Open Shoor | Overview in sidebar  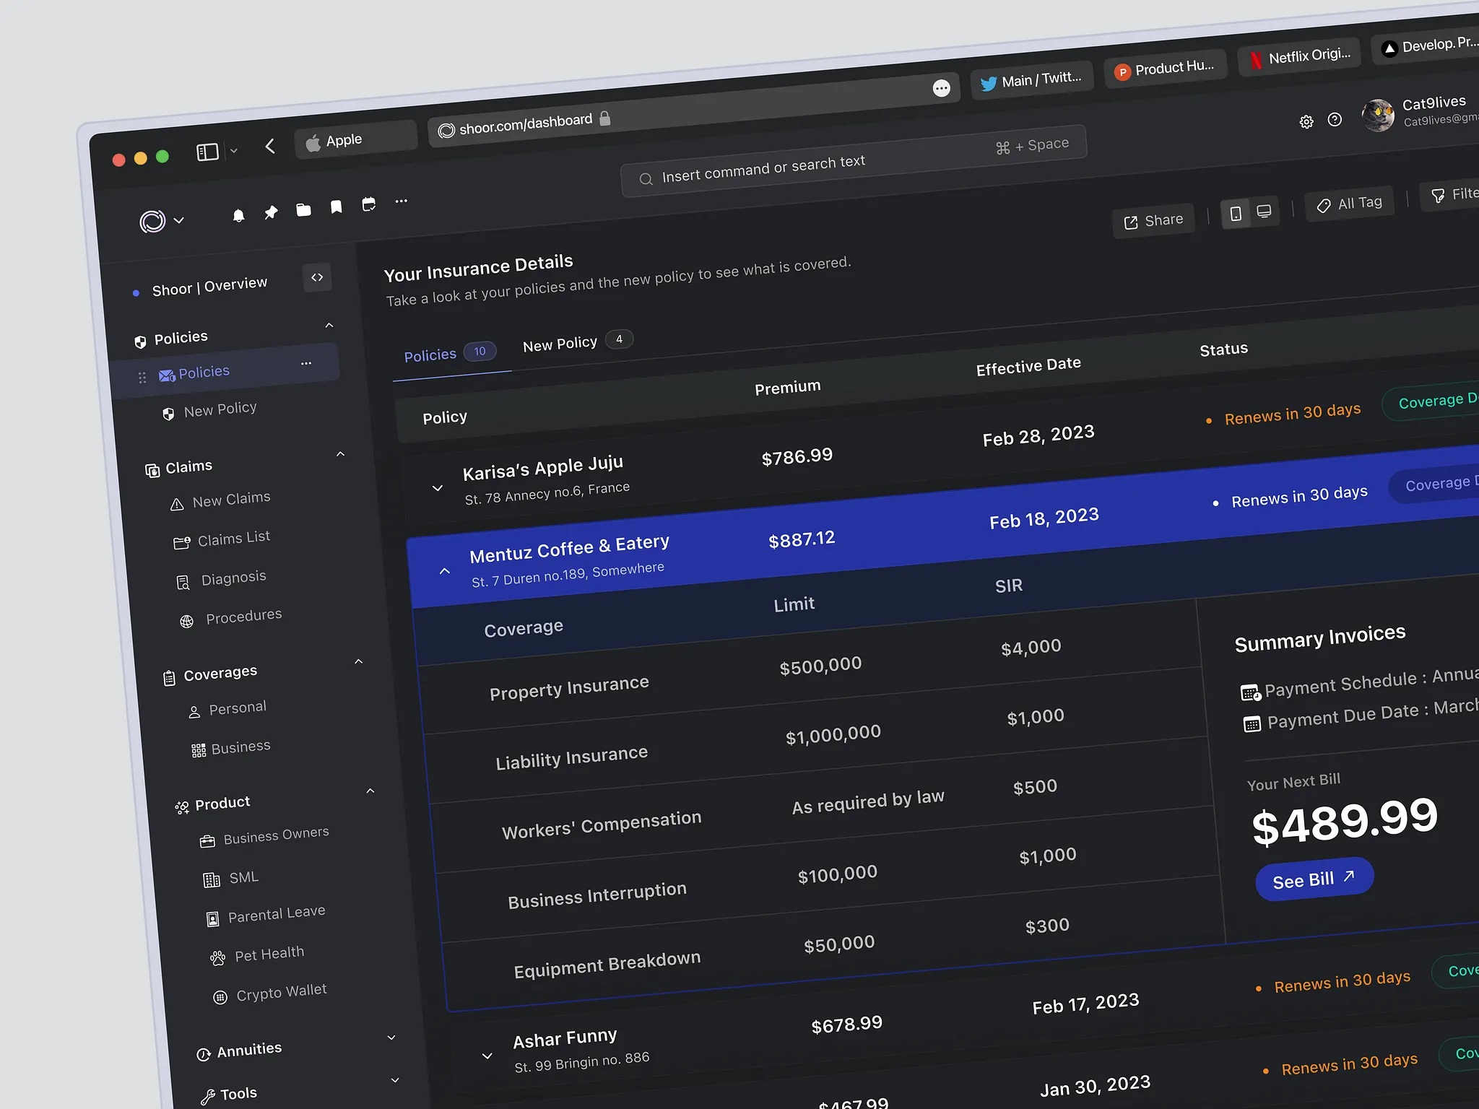click(209, 286)
